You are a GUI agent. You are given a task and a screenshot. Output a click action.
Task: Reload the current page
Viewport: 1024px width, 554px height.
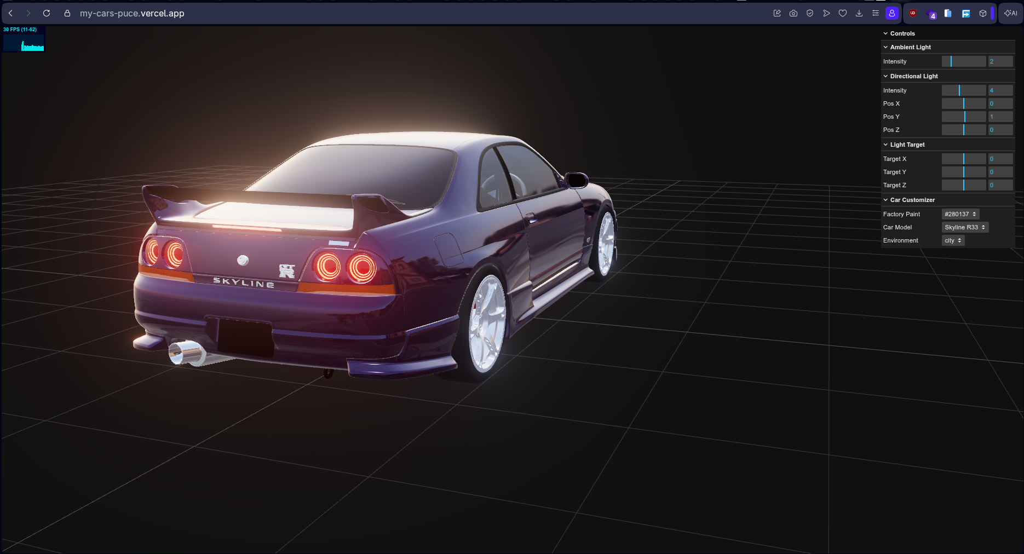coord(47,13)
